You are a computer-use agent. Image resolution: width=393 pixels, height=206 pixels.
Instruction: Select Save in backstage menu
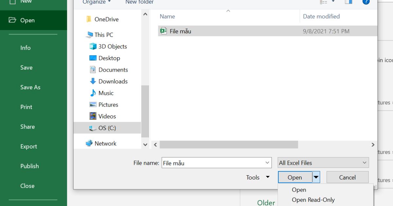(26, 68)
